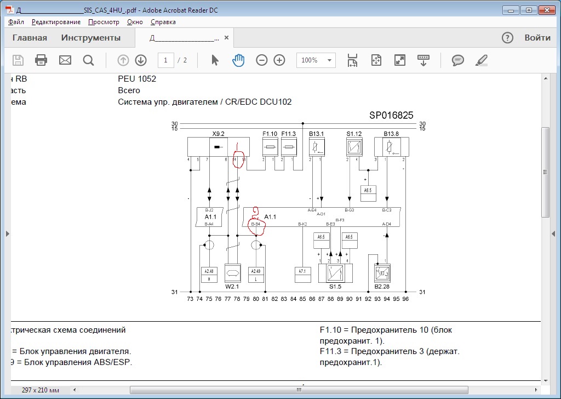Click the SP016825 diagram code text
561x399 pixels.
[391, 115]
